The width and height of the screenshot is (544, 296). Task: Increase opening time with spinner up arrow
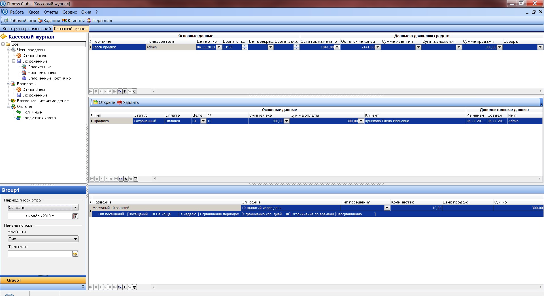(245, 46)
